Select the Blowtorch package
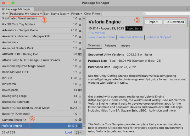190x136 pixels. pyautogui.click(x=41, y=84)
